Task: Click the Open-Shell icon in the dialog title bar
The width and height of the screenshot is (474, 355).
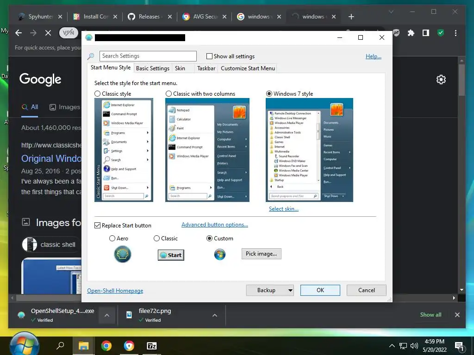Action: (89, 37)
